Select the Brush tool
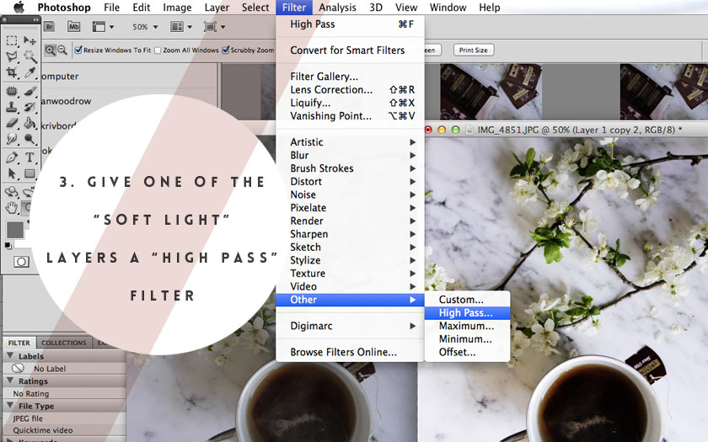This screenshot has width=708, height=442. [x=29, y=92]
